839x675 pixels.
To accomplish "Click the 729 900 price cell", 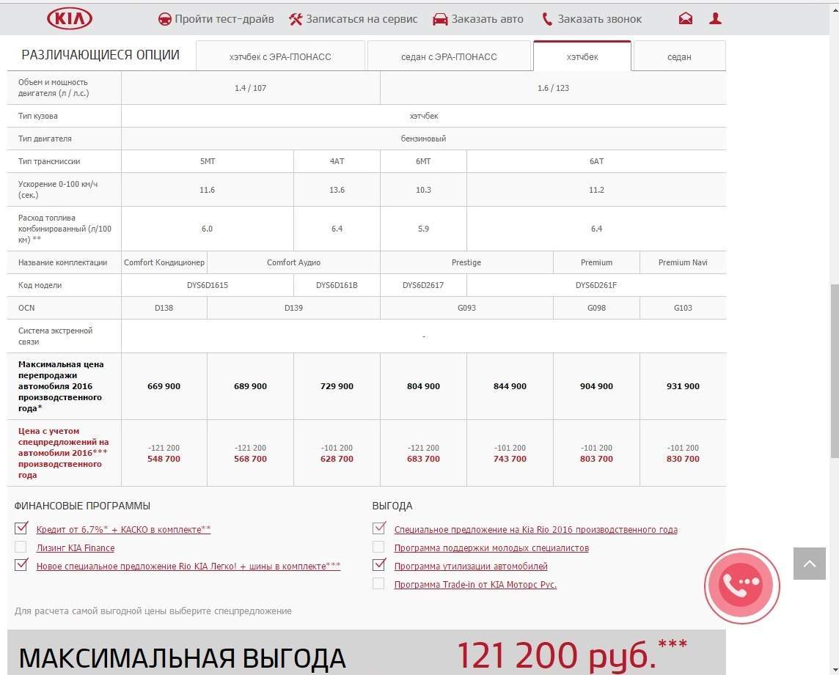I will tap(337, 386).
